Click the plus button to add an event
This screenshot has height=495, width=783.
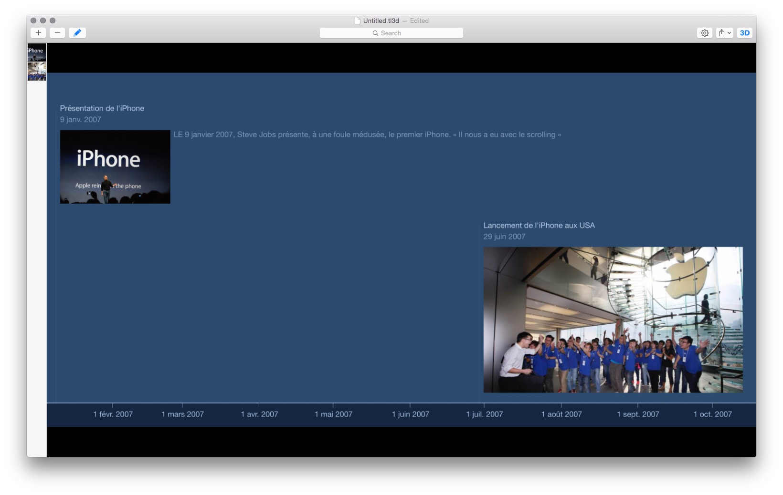pyautogui.click(x=38, y=33)
